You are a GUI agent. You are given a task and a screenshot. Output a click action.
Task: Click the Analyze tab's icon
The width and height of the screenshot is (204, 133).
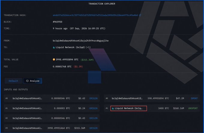pyautogui.click(x=27, y=81)
